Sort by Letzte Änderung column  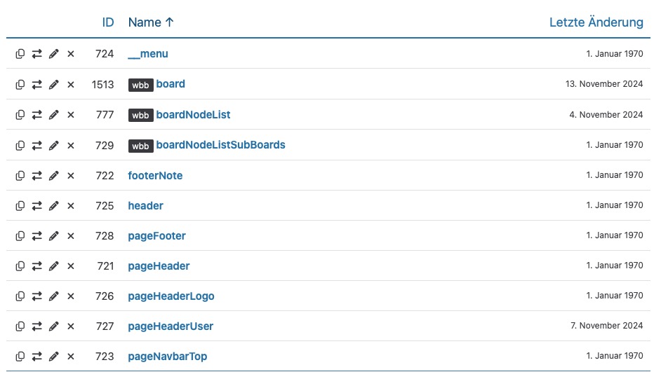coord(596,22)
